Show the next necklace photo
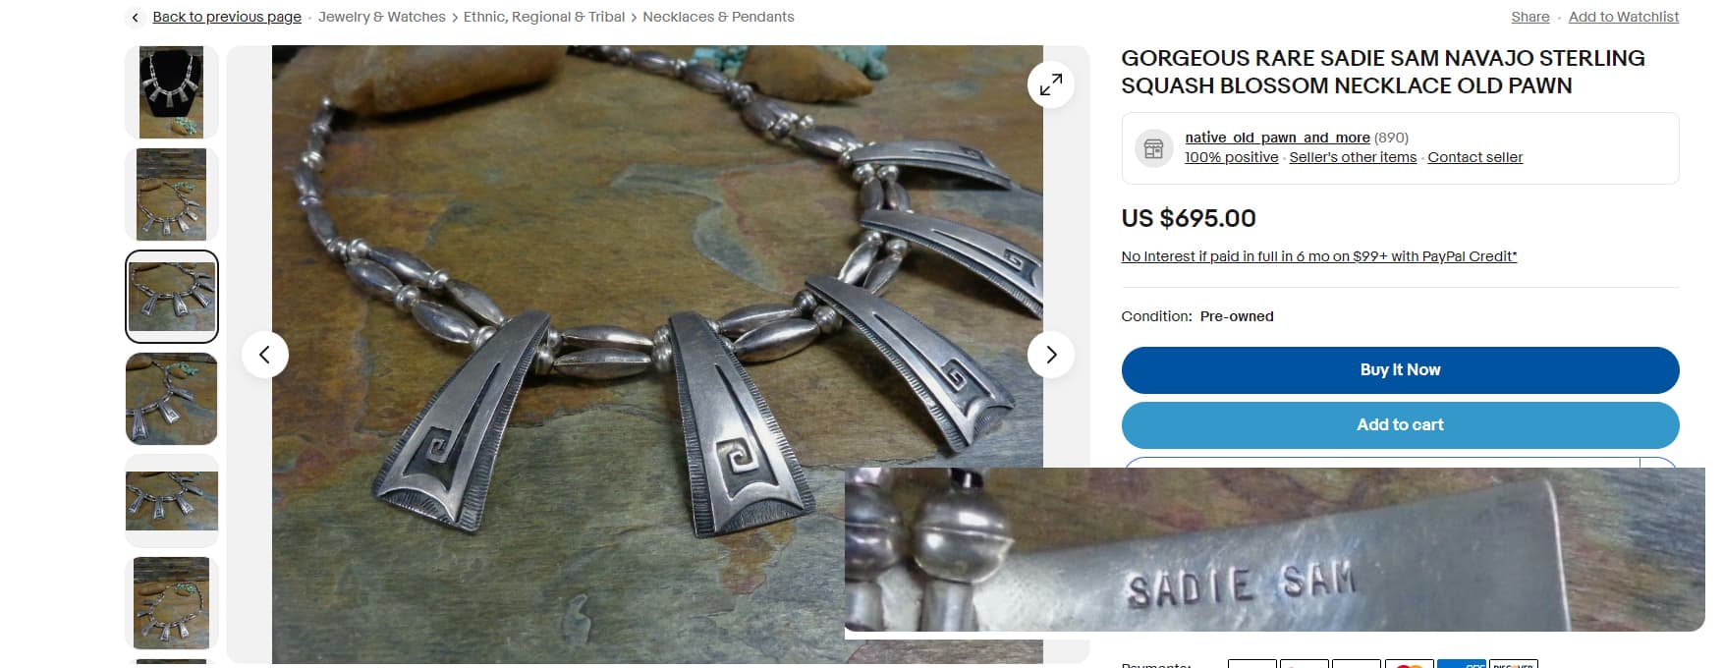The image size is (1723, 668). tap(1051, 355)
